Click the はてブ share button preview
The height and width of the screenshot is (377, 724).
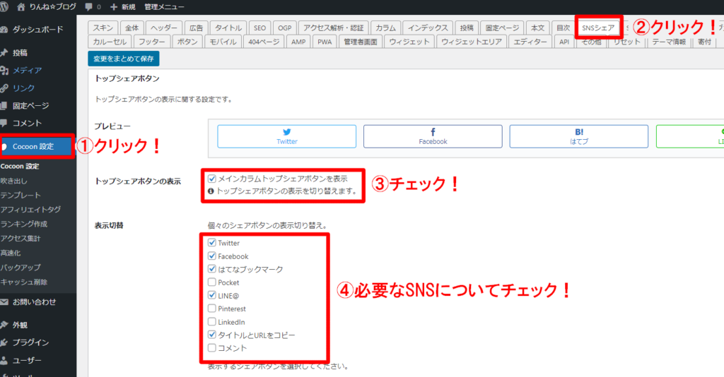[579, 136]
